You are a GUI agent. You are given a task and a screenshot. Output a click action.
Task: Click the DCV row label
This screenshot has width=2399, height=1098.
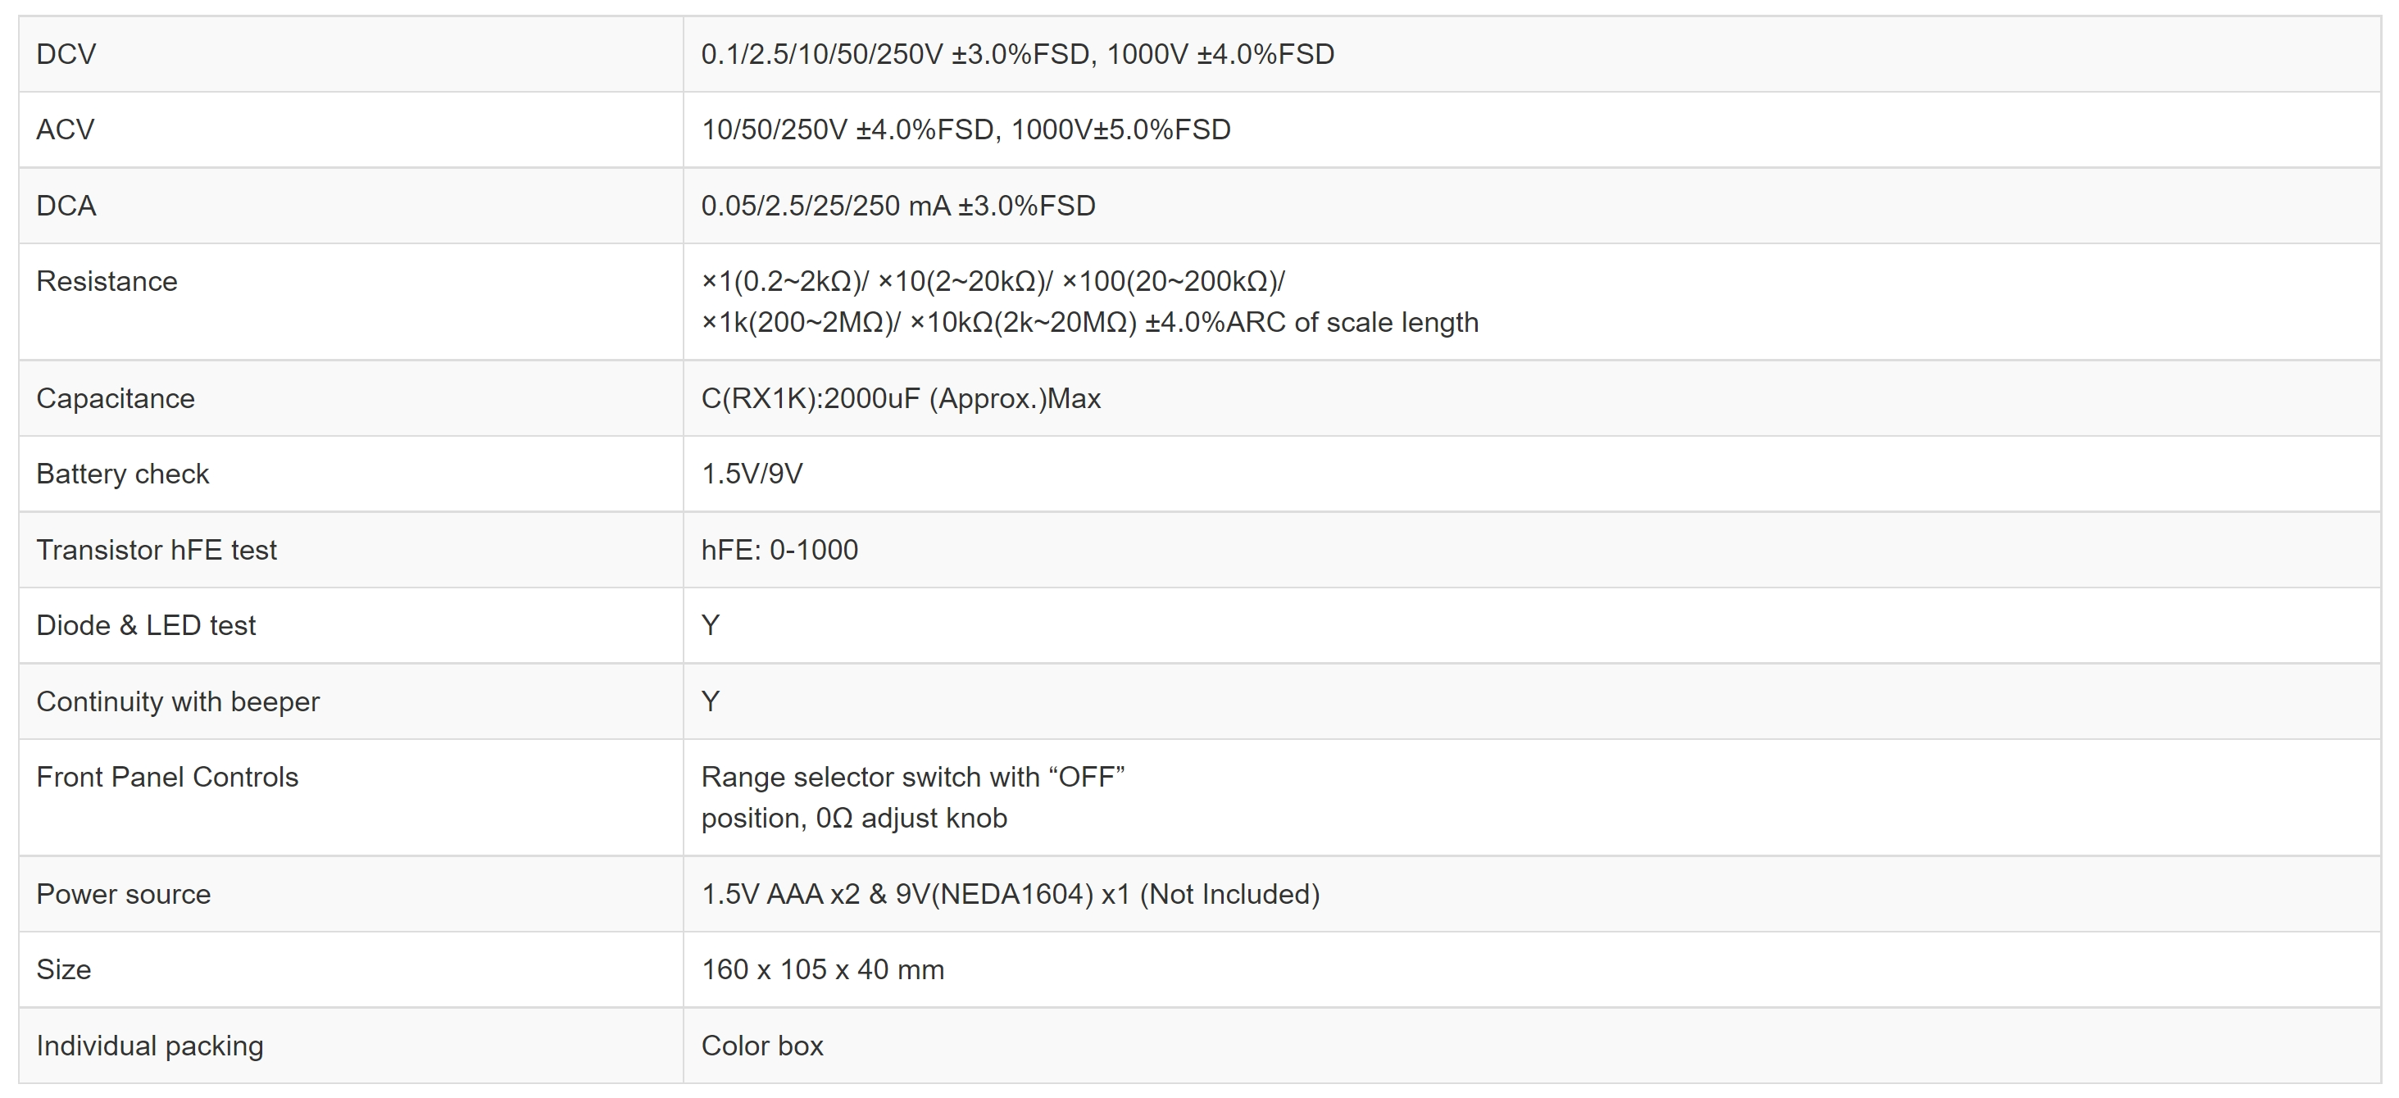click(x=66, y=54)
